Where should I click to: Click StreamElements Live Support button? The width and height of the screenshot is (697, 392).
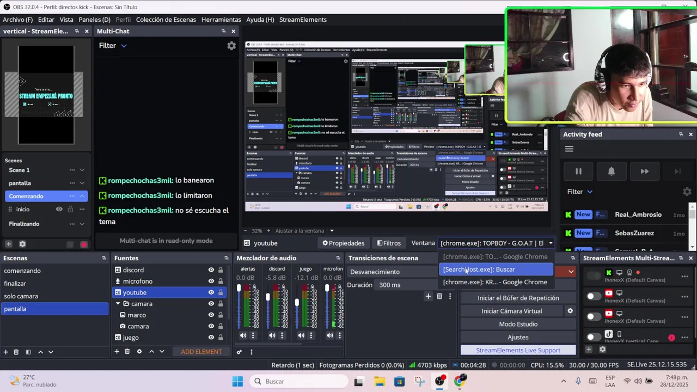click(518, 350)
